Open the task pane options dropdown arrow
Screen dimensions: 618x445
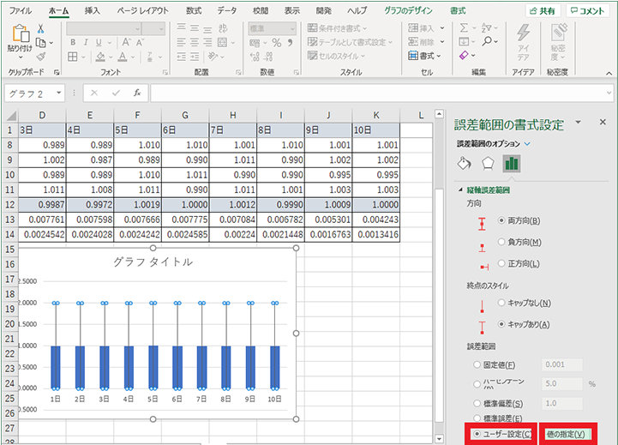(579, 123)
